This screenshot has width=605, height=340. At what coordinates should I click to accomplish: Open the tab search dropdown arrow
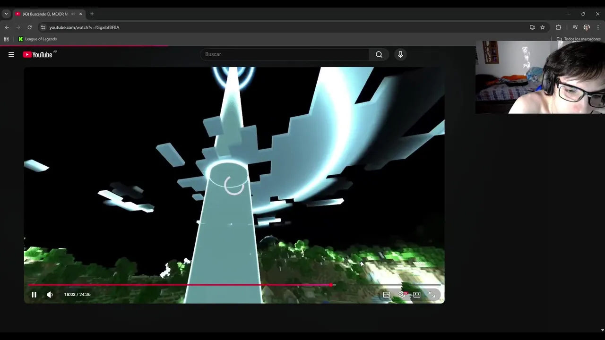(x=6, y=14)
